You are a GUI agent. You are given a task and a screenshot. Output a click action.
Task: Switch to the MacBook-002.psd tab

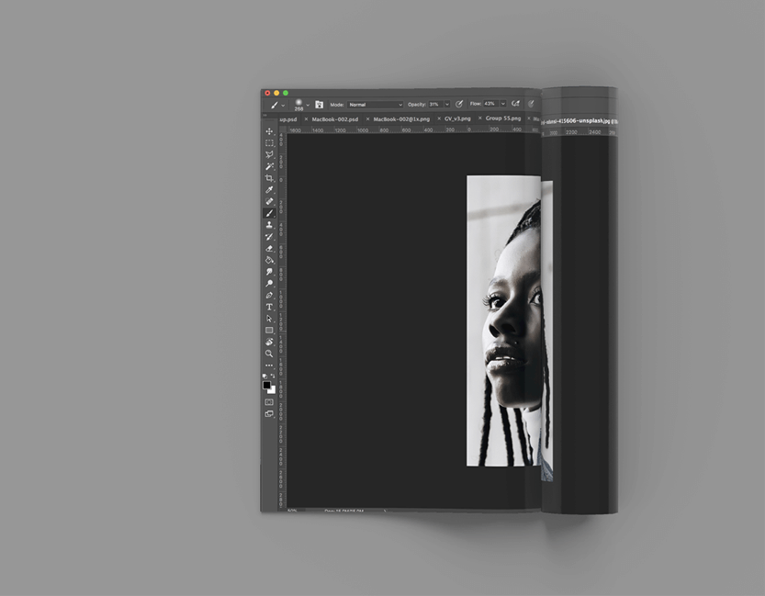(x=334, y=119)
